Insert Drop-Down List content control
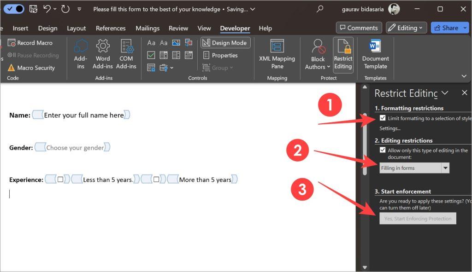This screenshot has height=272, width=472. point(176,55)
